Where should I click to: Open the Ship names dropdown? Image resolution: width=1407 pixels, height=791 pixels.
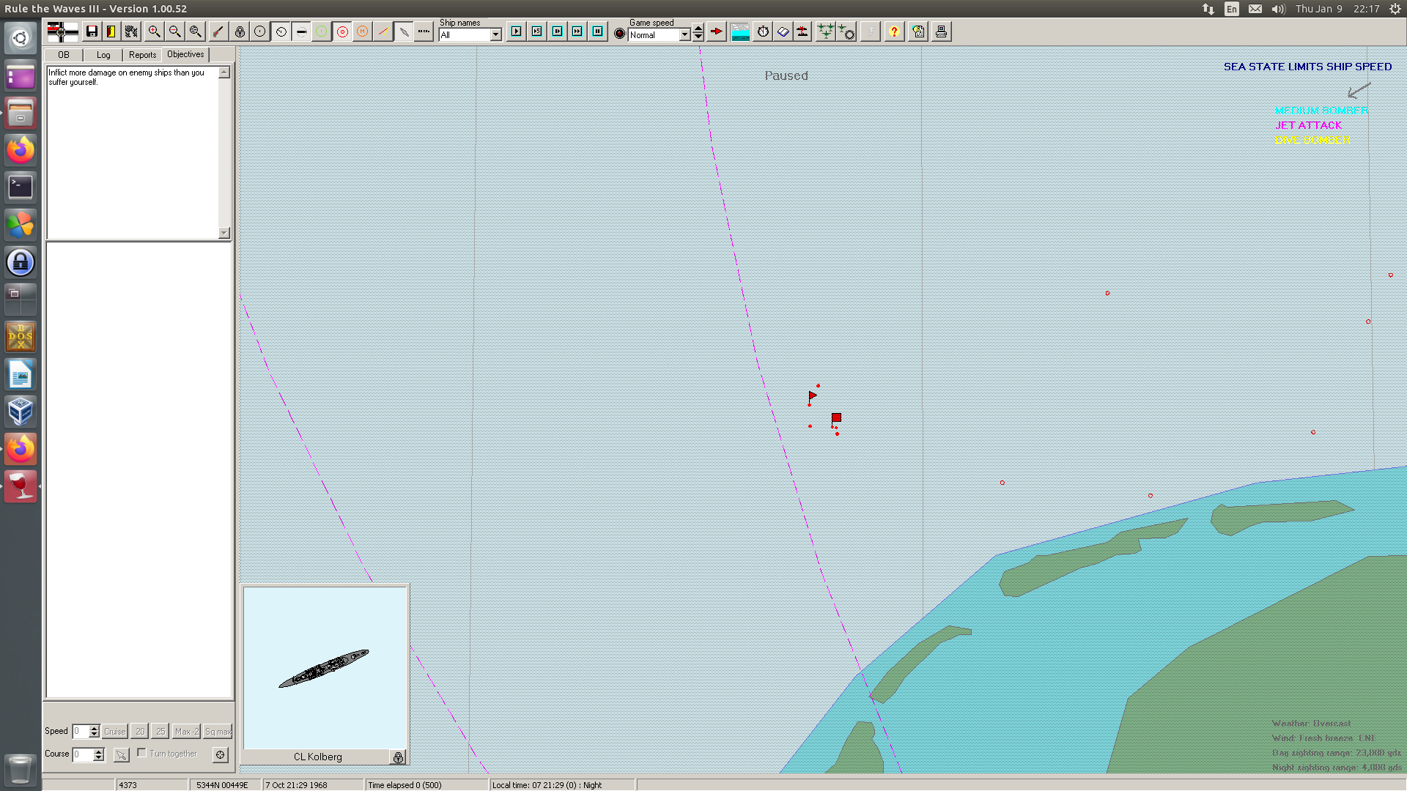coord(495,34)
